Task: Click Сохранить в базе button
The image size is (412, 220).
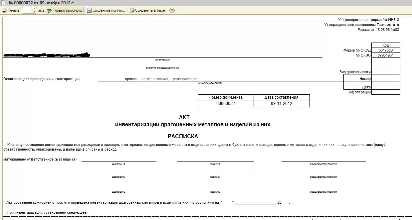Action: (147, 10)
